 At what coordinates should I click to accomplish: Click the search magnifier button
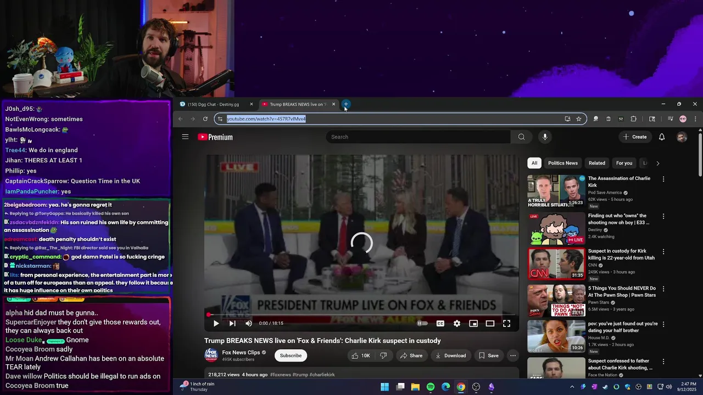pyautogui.click(x=521, y=137)
